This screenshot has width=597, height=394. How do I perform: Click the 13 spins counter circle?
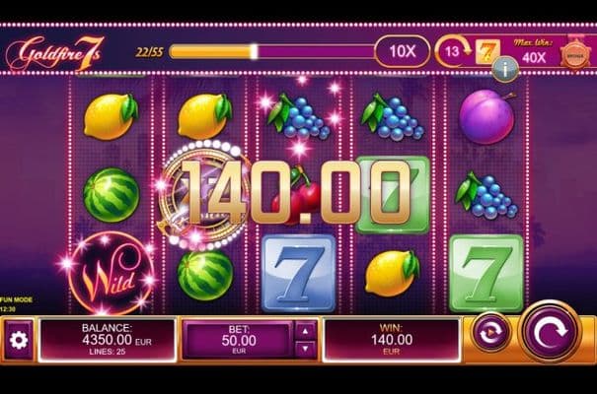tap(452, 51)
